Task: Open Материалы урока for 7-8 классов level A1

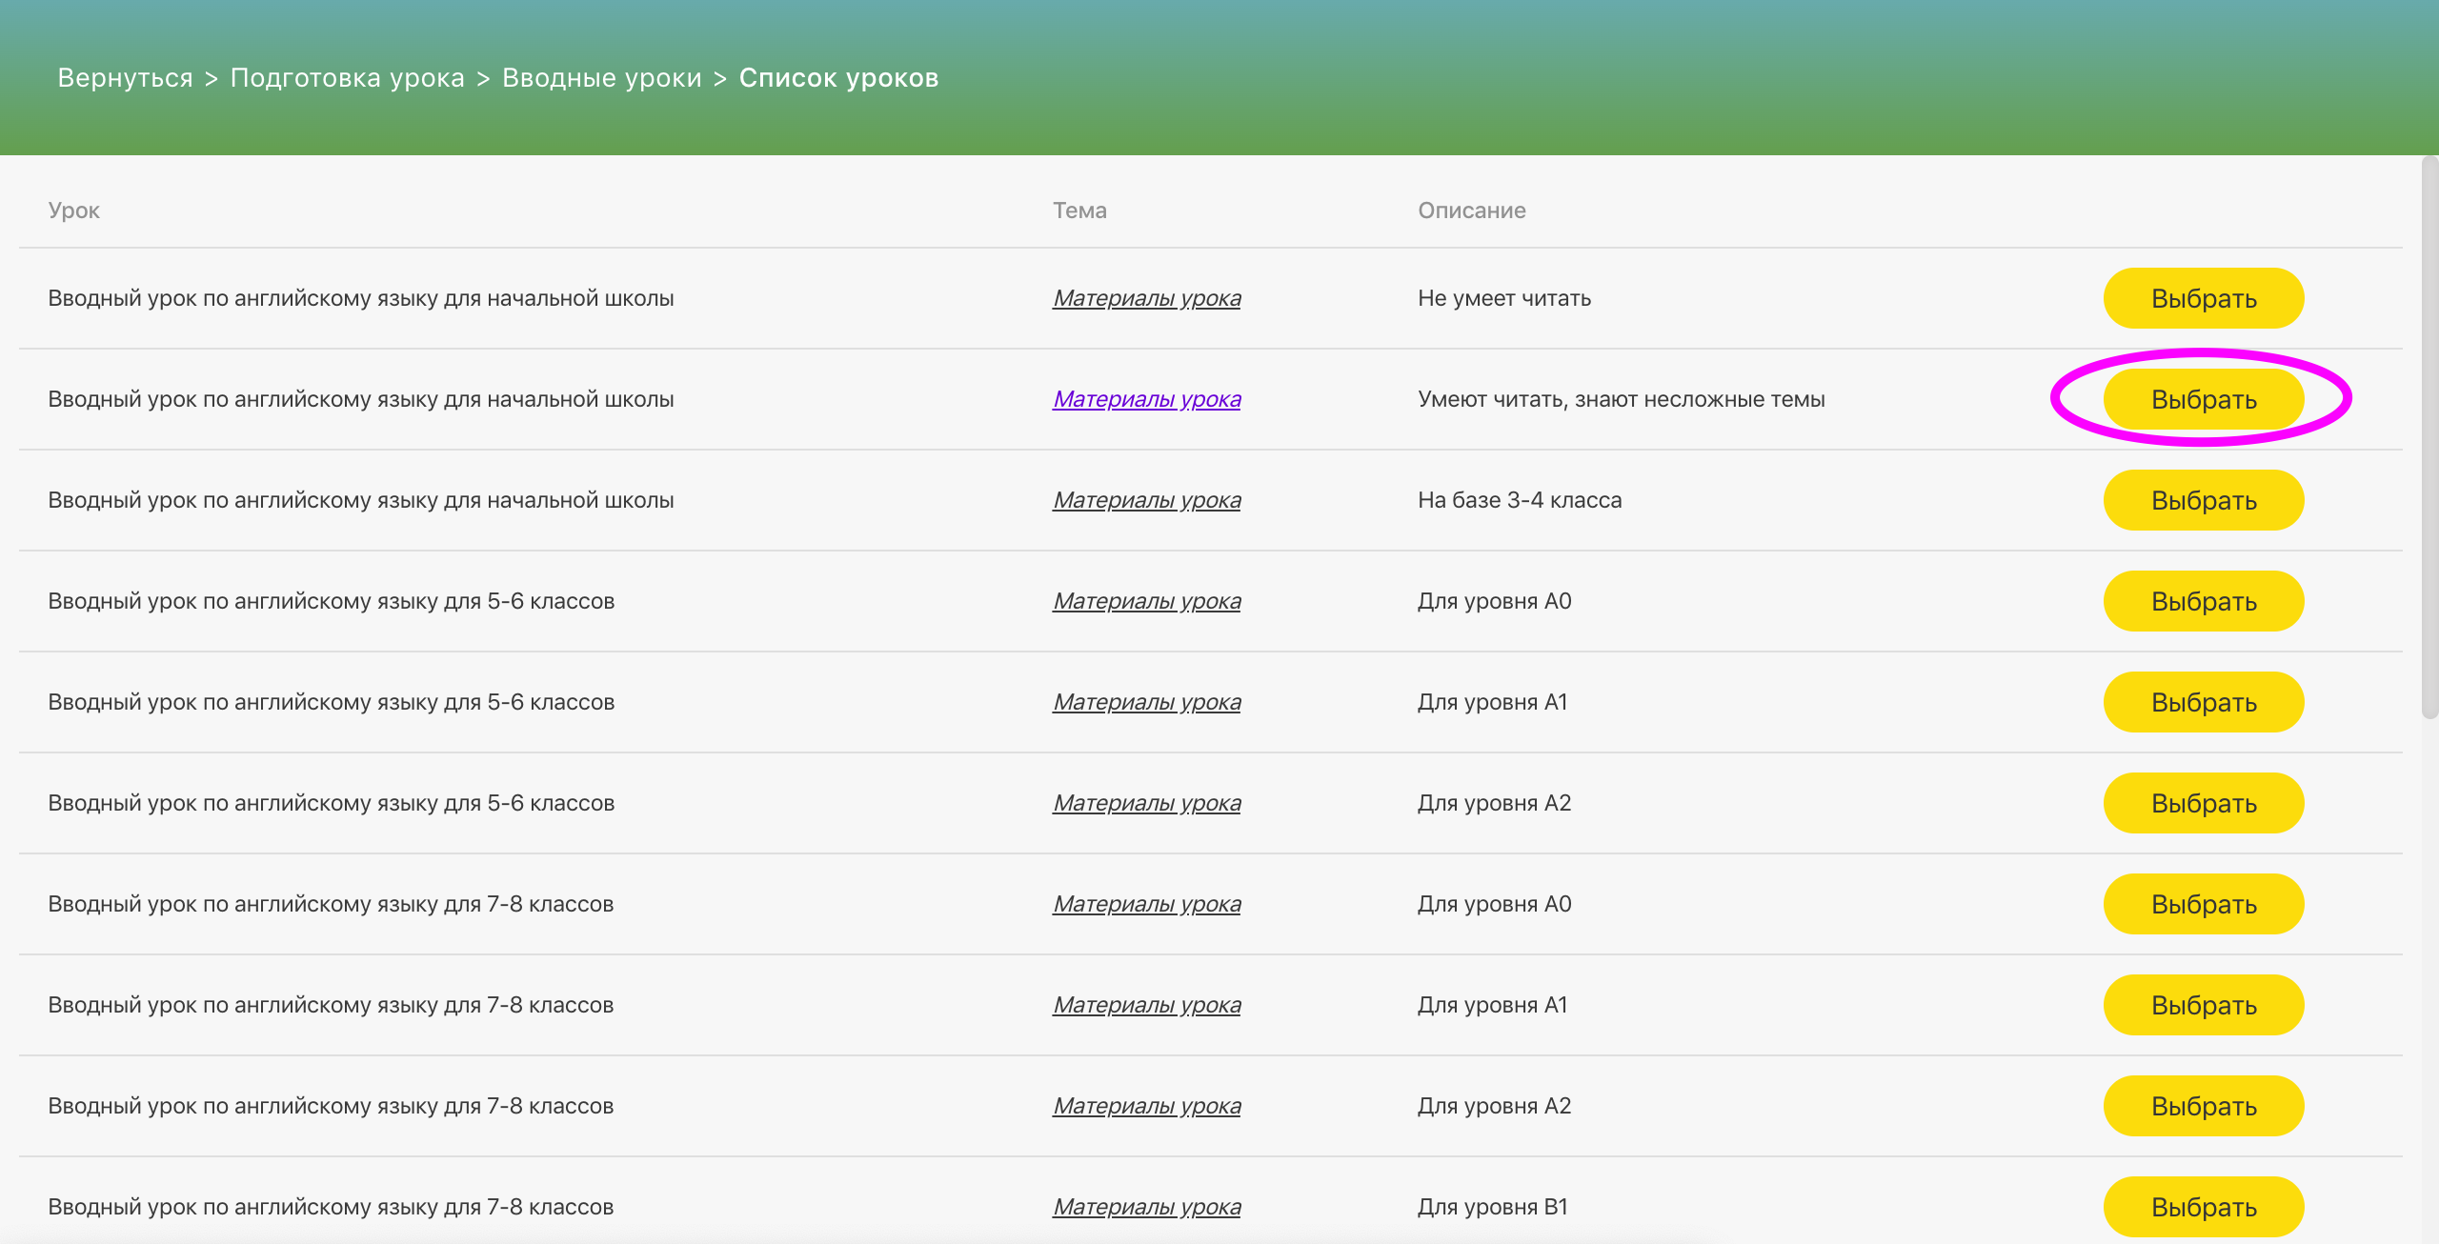Action: click(1147, 1005)
